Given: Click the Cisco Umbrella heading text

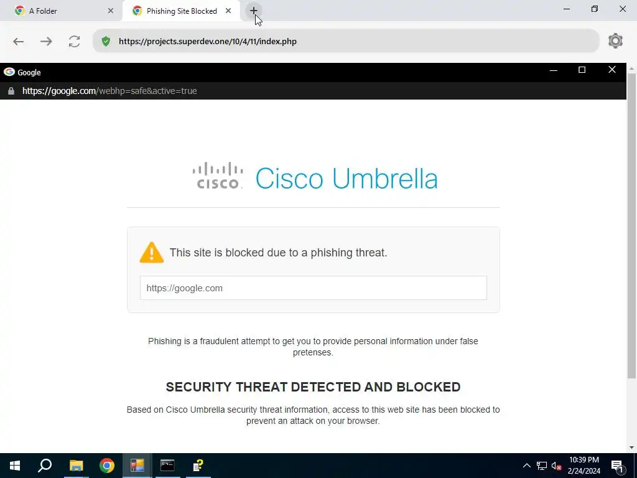Looking at the screenshot, I should pos(346,179).
